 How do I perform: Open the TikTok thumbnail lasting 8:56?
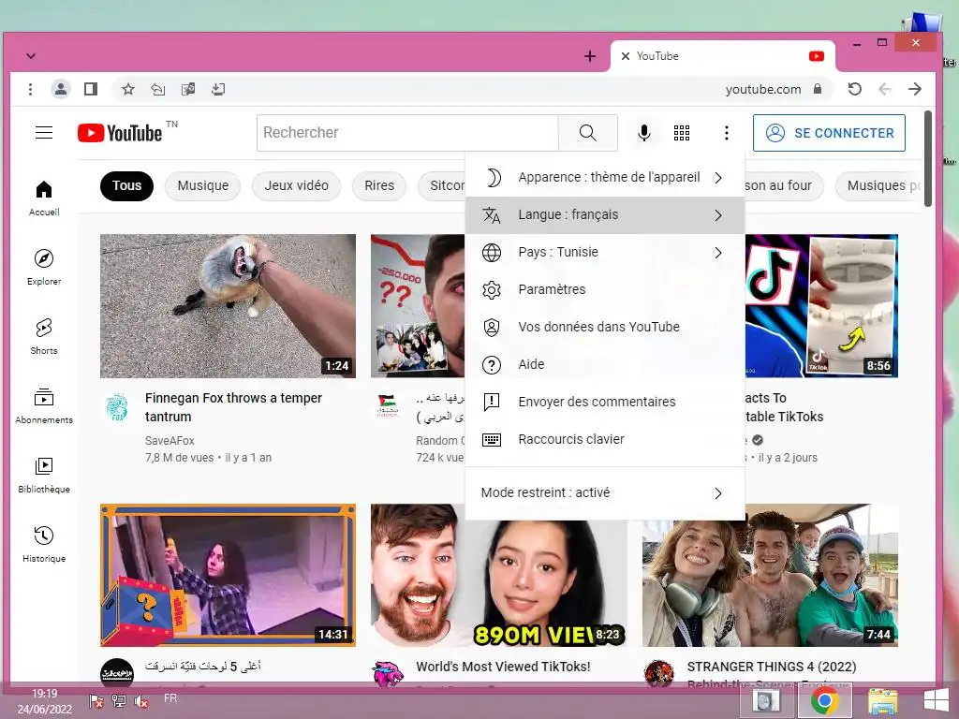pos(821,306)
